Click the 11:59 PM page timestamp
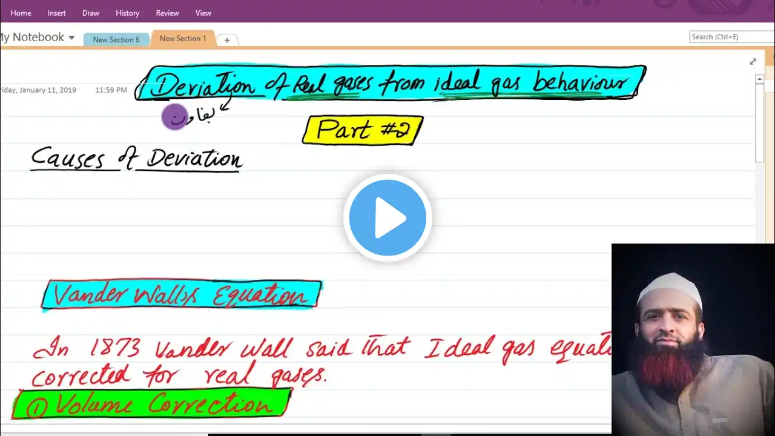 (111, 90)
